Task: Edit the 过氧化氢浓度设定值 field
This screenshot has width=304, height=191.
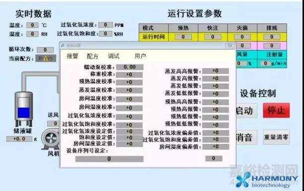Action: point(129,131)
